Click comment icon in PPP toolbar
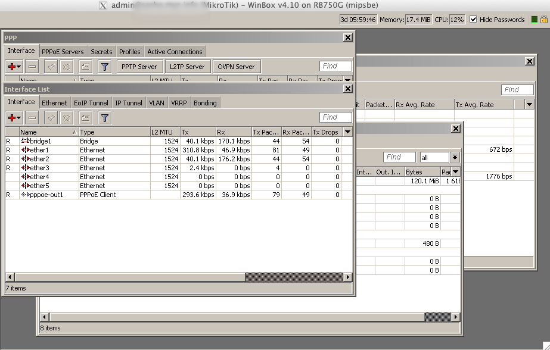The image size is (550, 350). coord(85,67)
